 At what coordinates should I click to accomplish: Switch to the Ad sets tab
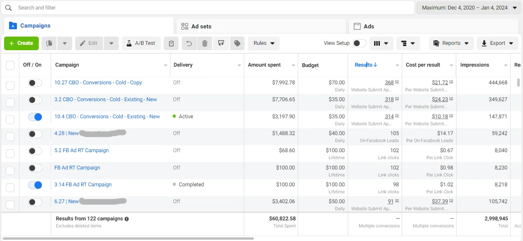pos(261,26)
